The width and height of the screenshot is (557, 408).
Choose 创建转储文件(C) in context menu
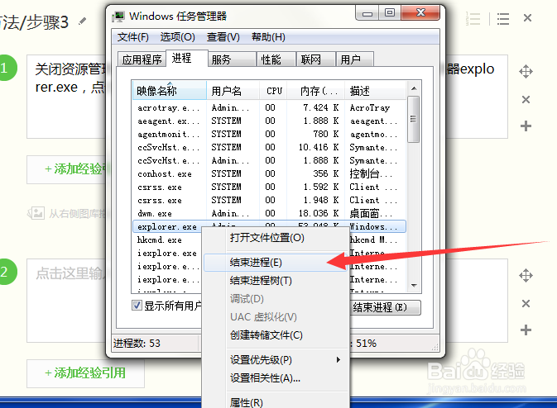276,335
